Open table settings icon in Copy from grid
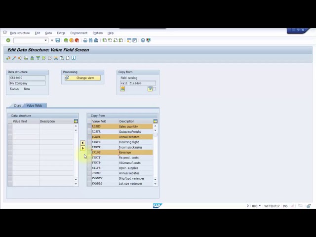 (155, 121)
